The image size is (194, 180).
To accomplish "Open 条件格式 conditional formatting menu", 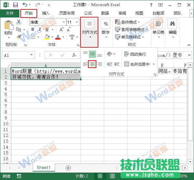I will 127,22.
